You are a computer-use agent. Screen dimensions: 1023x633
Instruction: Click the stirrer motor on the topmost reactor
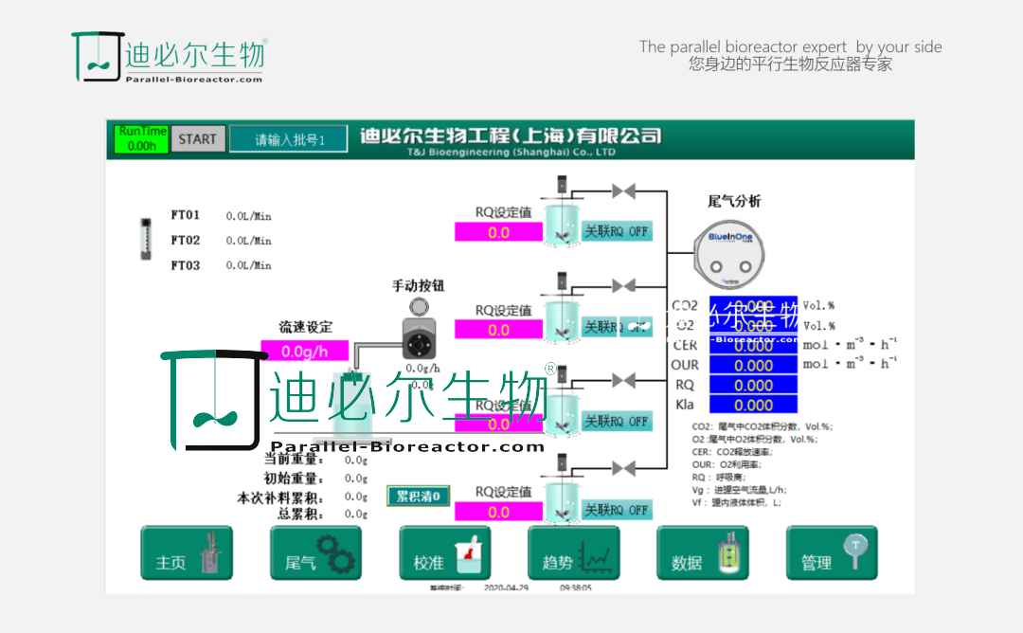coord(562,184)
